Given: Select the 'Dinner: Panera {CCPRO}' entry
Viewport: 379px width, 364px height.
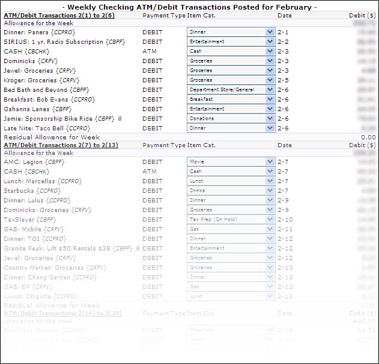Looking at the screenshot, I should 40,32.
